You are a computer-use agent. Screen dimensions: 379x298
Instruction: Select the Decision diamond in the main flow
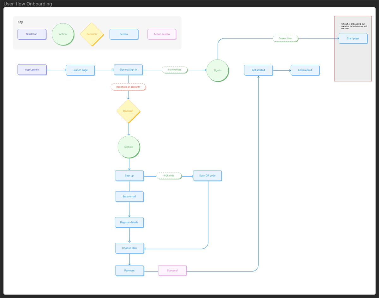(x=128, y=111)
